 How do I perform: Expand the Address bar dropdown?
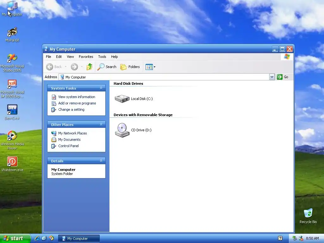pyautogui.click(x=272, y=77)
